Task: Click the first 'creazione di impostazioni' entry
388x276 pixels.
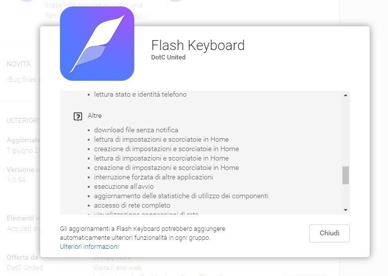Action: [166, 149]
